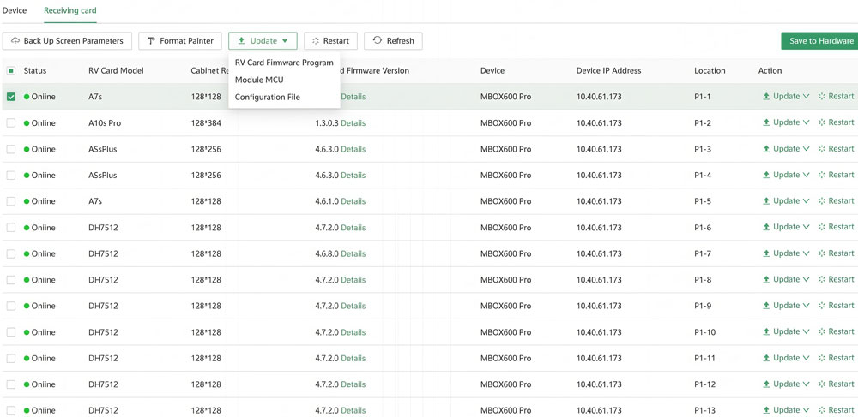Choose RV Card Firmware Program option
This screenshot has width=858, height=417.
[x=284, y=63]
